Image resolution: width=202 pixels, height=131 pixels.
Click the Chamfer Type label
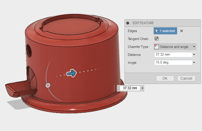coord(138,47)
